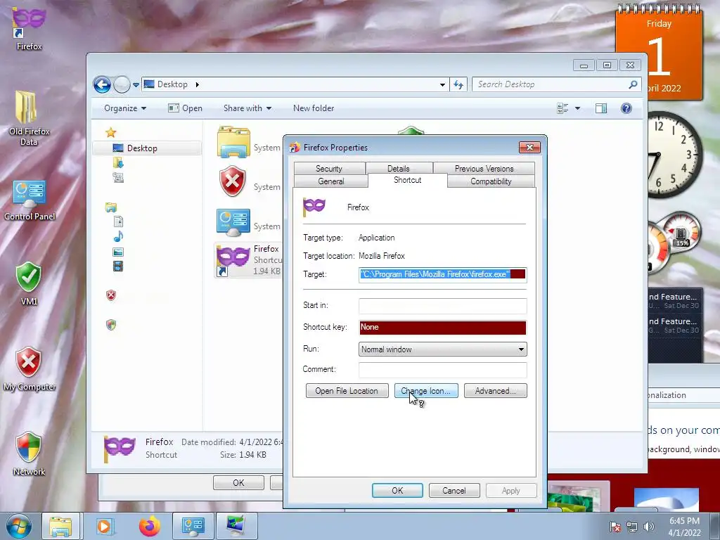Click the volume speaker tray icon
Image resolution: width=720 pixels, height=540 pixels.
click(649, 527)
